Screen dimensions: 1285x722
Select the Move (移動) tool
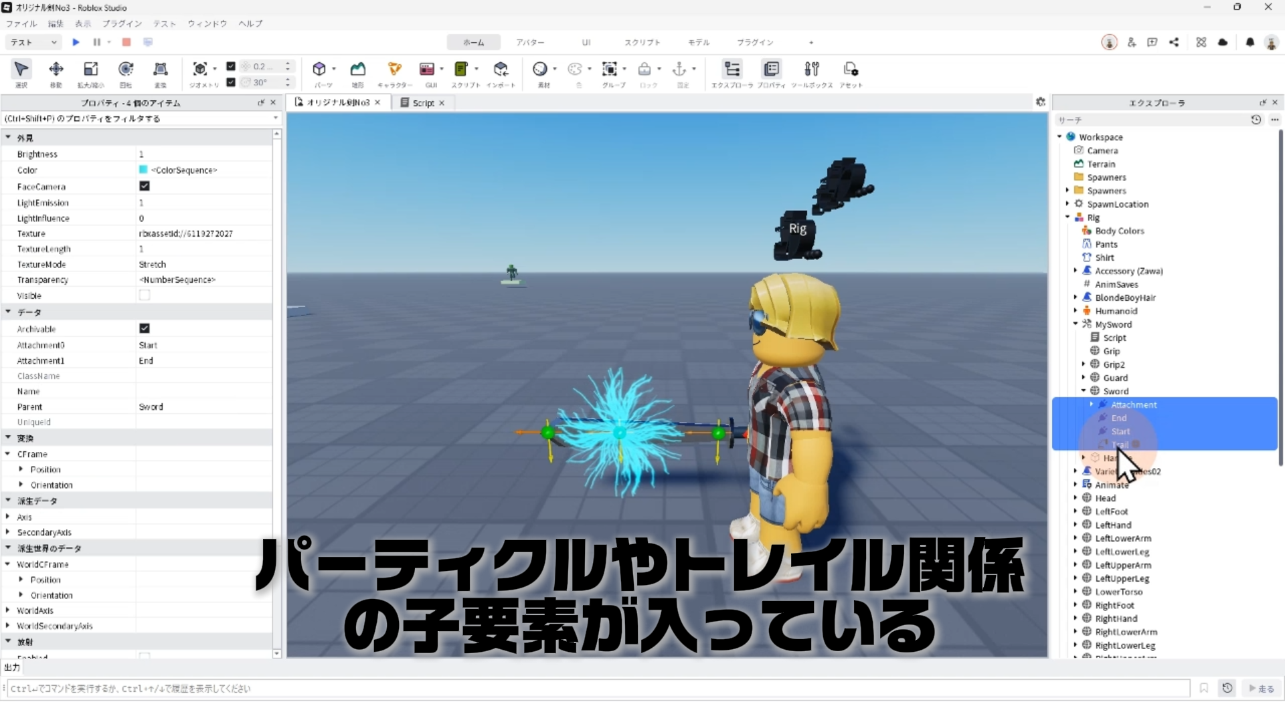coord(56,70)
